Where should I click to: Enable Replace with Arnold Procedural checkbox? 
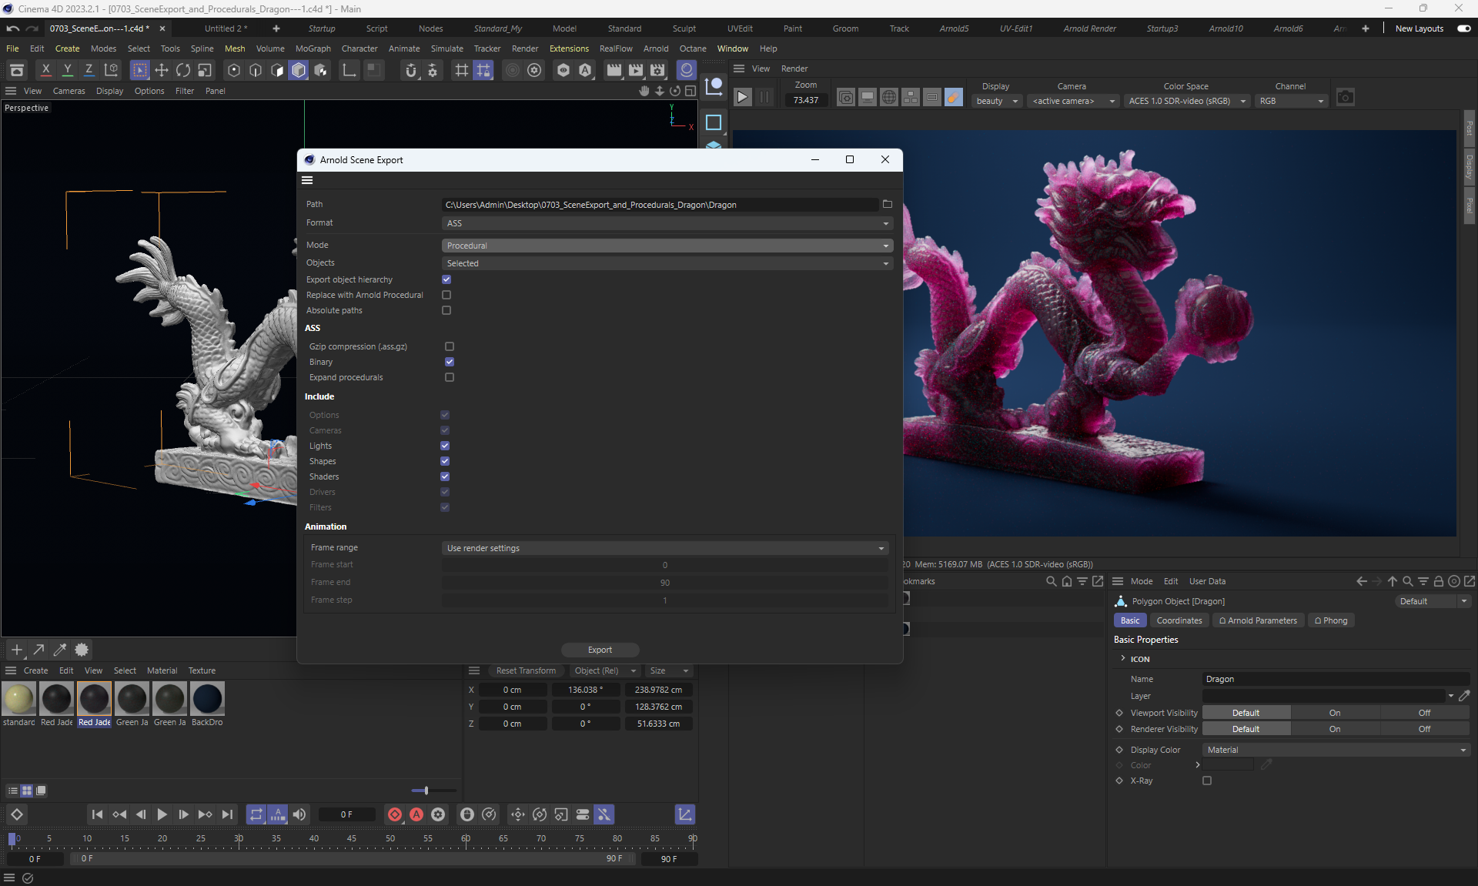(x=446, y=296)
